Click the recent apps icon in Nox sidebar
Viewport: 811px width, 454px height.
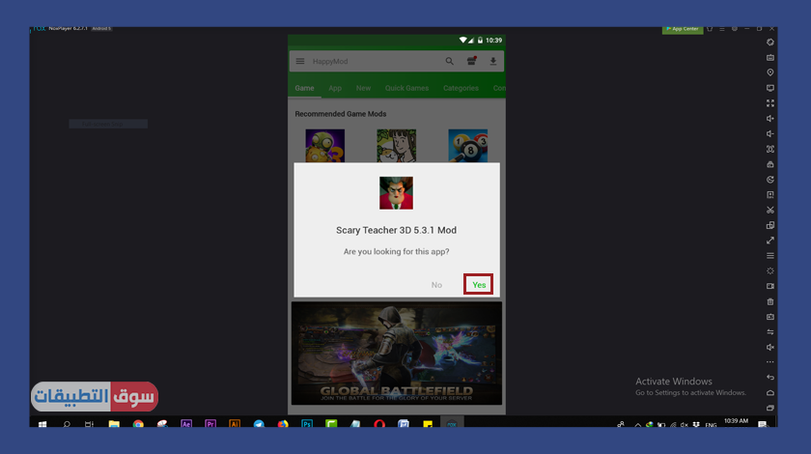click(x=770, y=408)
